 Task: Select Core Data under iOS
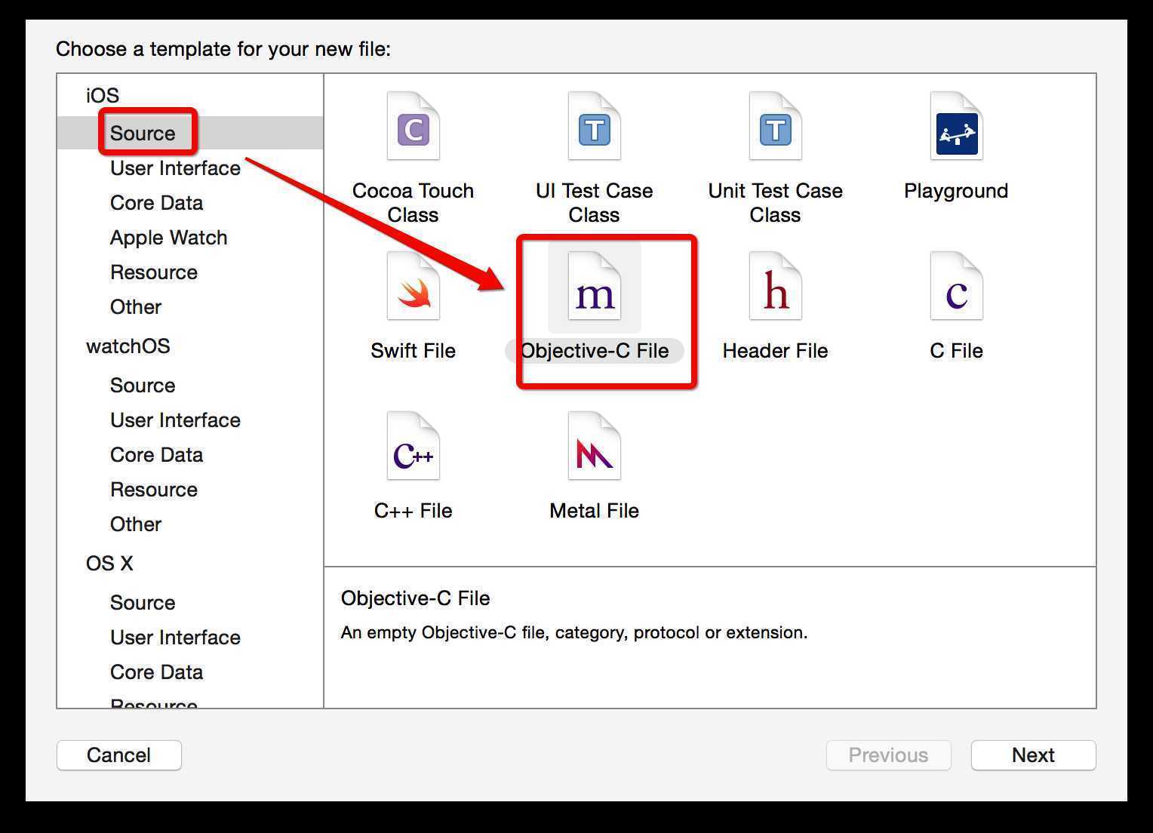[156, 203]
